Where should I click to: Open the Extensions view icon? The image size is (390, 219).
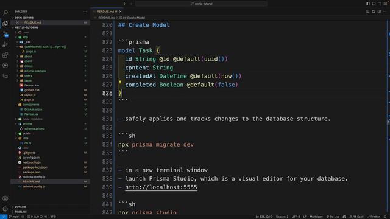(5, 55)
